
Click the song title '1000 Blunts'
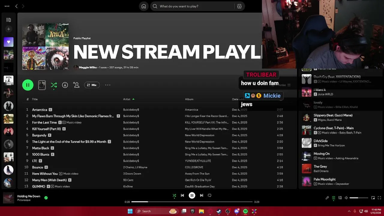tap(40, 154)
